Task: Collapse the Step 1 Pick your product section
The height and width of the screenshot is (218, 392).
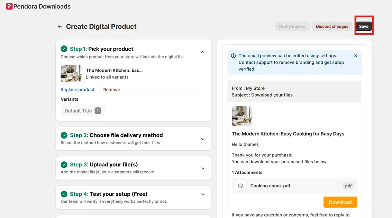Action: [x=203, y=52]
